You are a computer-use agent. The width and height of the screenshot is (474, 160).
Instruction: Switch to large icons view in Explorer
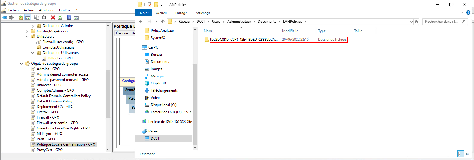[x=467, y=154]
